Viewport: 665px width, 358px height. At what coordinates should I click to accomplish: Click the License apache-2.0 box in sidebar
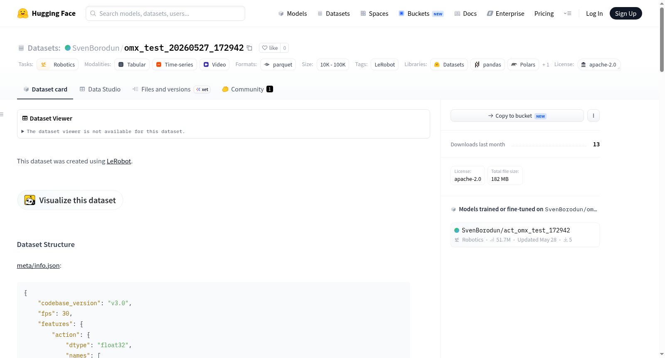pyautogui.click(x=468, y=175)
